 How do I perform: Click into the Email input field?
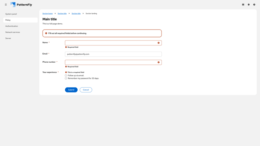(113, 54)
